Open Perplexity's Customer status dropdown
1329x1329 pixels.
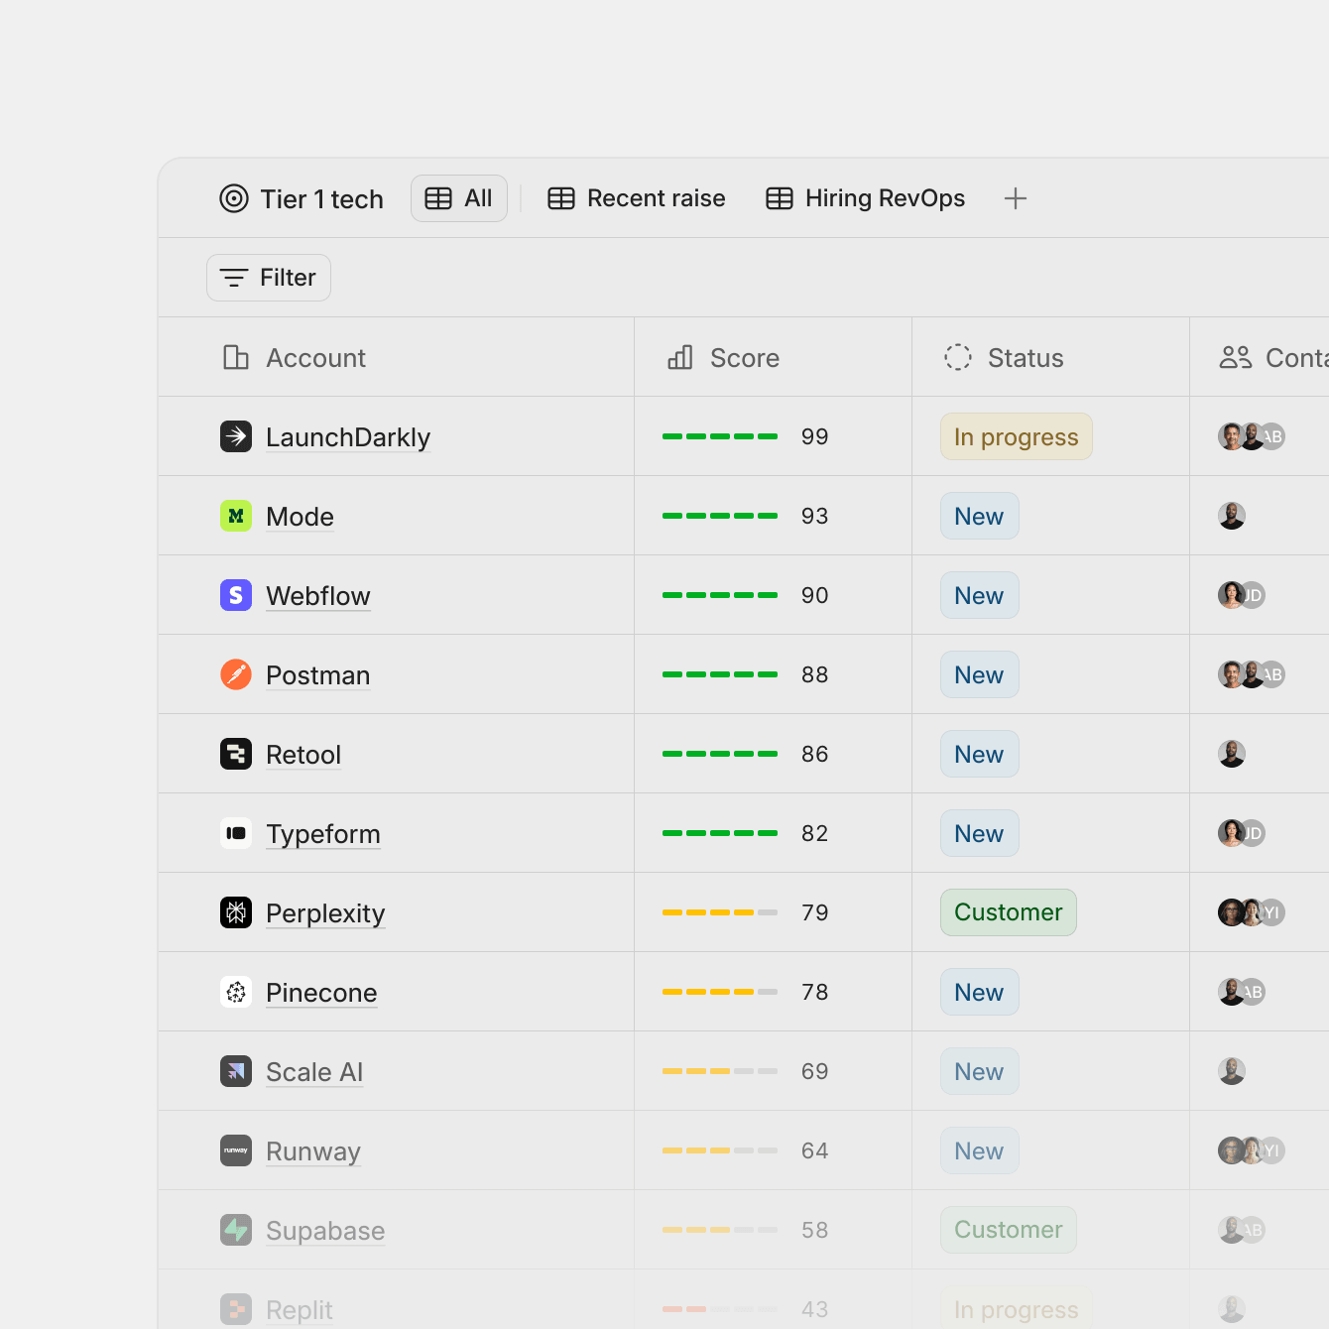coord(1009,912)
